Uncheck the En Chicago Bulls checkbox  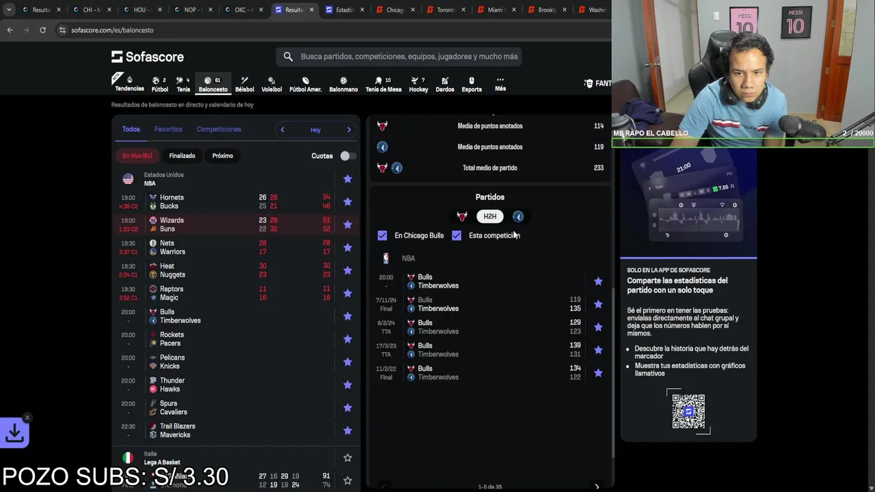click(382, 235)
